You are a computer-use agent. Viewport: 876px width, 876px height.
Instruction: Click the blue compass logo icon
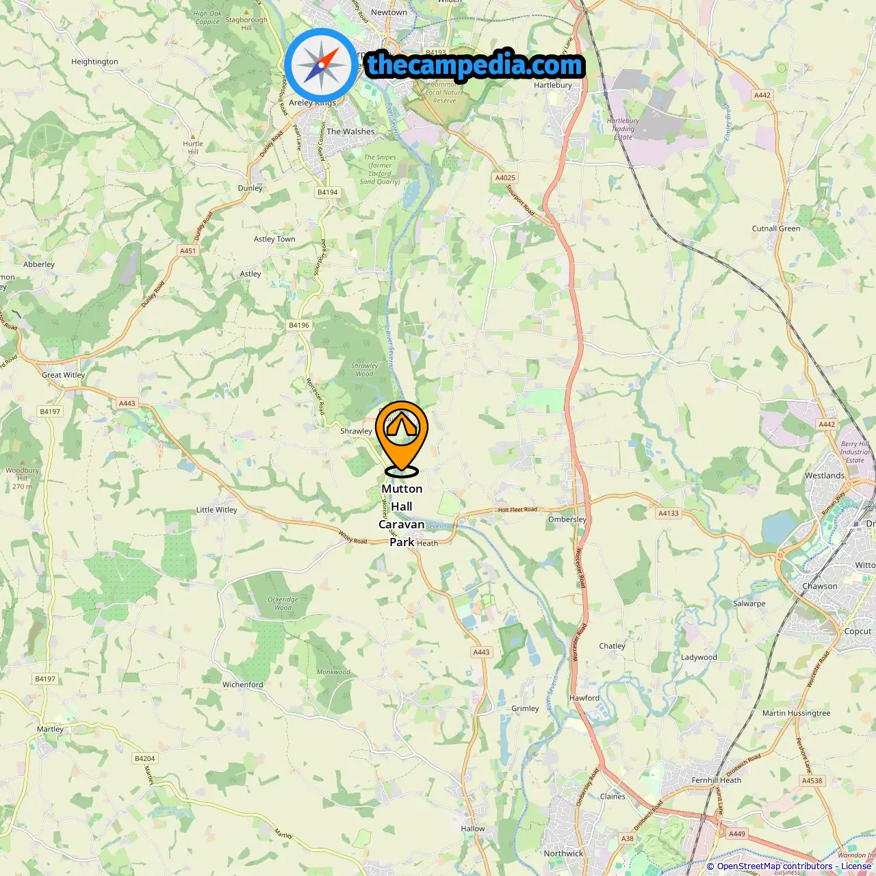(321, 66)
